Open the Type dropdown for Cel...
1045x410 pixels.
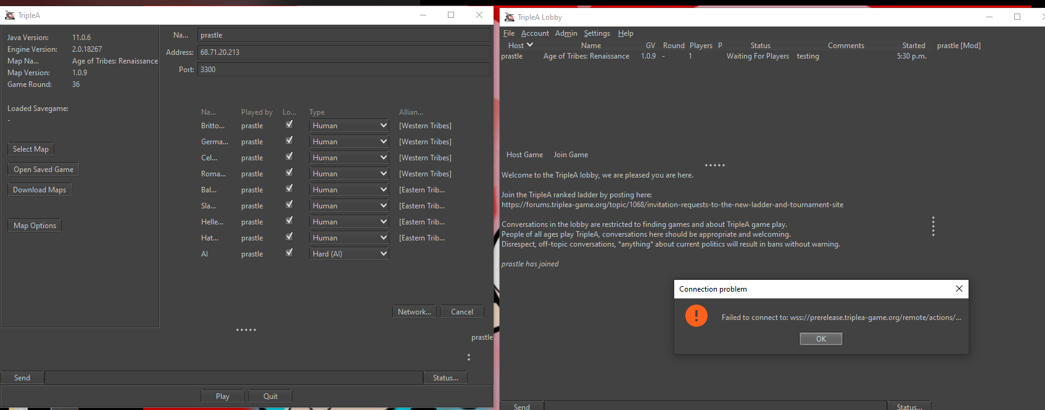349,158
